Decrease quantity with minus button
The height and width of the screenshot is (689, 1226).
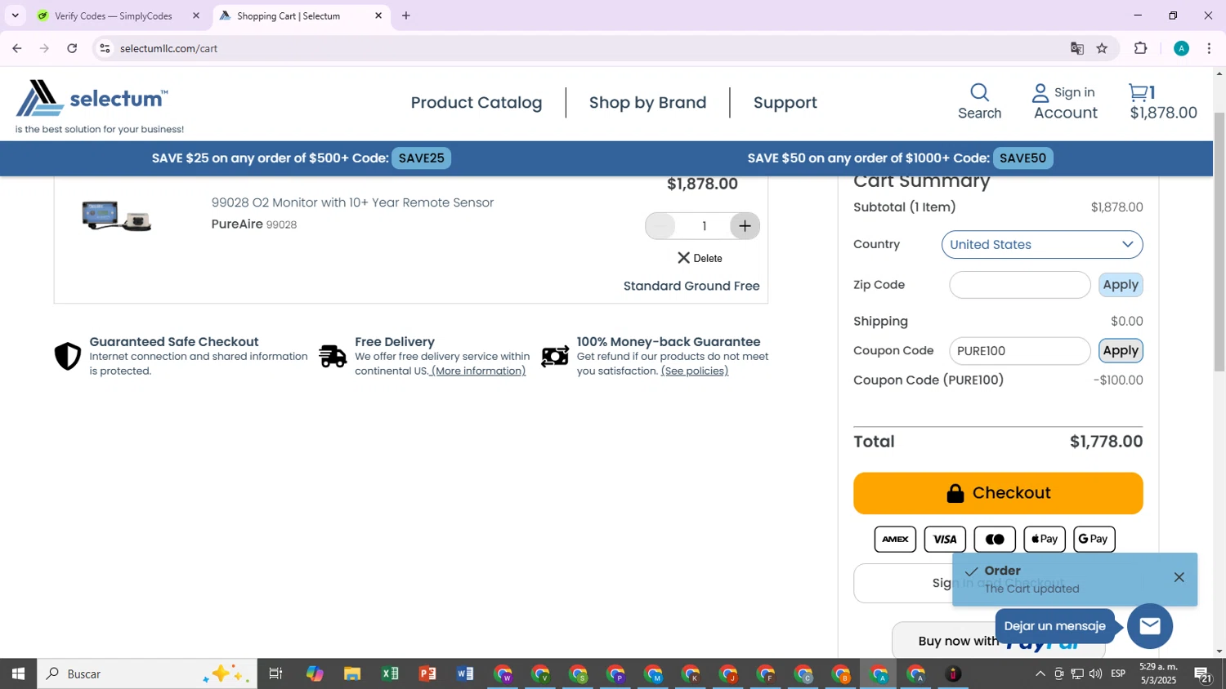coord(660,226)
